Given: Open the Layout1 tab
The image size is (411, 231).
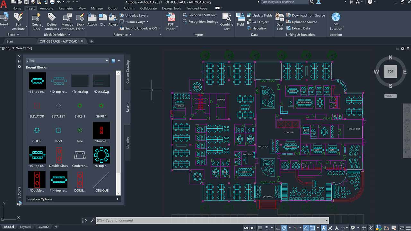Looking at the screenshot, I should coord(26,227).
